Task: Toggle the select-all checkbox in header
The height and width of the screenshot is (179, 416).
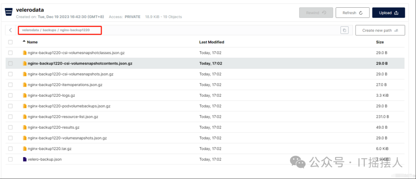Action: tap(10, 42)
